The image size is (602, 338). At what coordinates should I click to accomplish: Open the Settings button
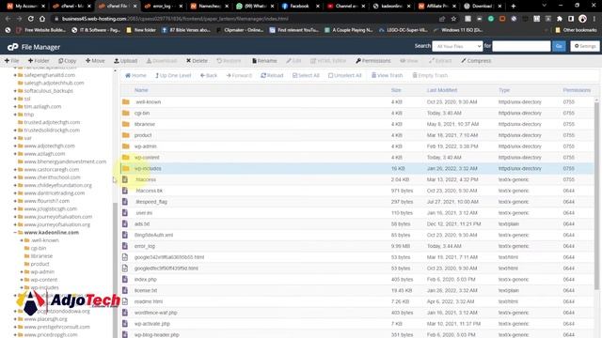click(x=585, y=46)
